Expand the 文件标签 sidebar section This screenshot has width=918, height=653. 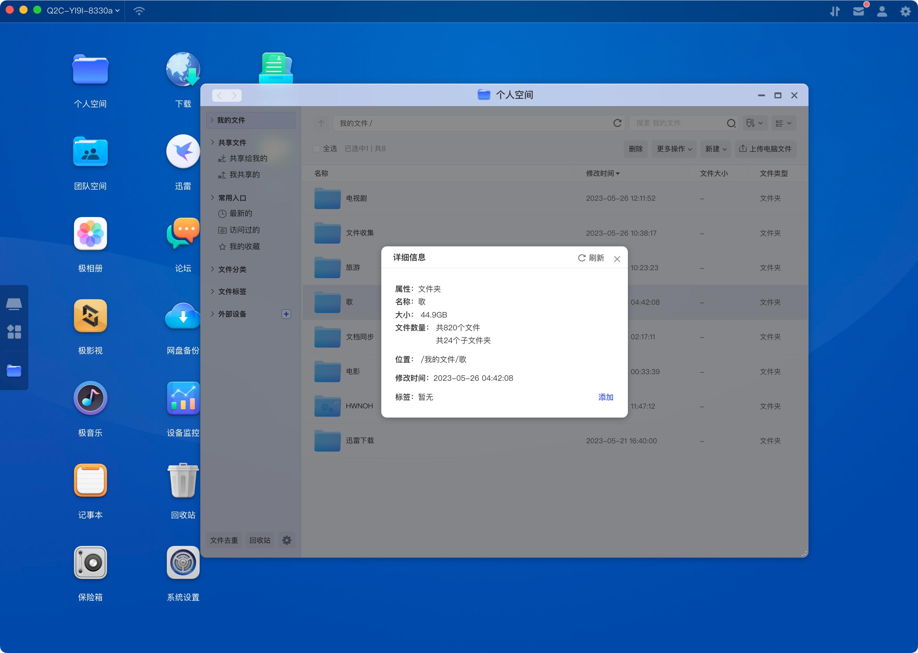[x=232, y=292]
